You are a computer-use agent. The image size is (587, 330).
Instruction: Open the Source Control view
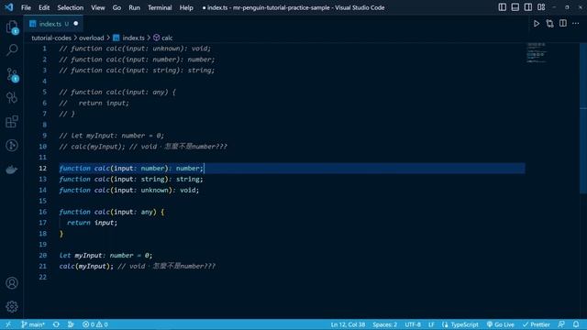click(x=12, y=74)
